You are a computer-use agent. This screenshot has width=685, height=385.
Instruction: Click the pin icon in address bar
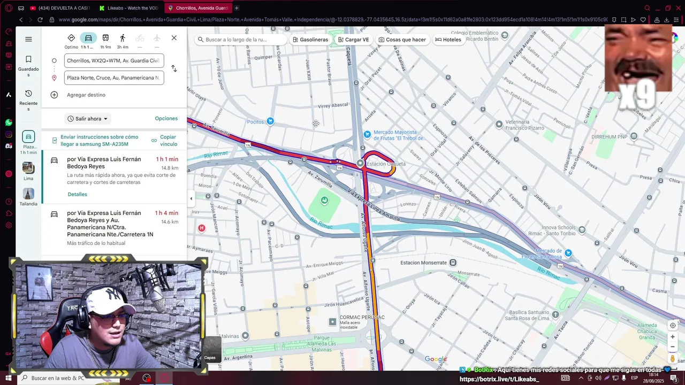614,20
